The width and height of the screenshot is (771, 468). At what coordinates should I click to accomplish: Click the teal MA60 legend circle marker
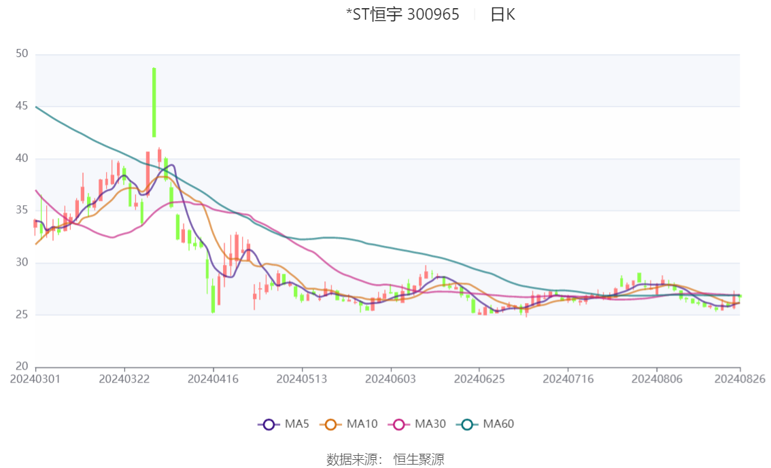(x=467, y=425)
